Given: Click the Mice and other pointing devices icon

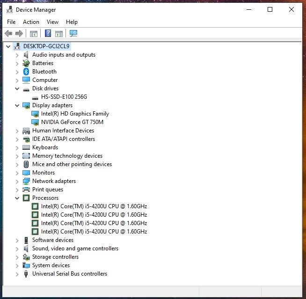Looking at the screenshot, I should pyautogui.click(x=26, y=164).
